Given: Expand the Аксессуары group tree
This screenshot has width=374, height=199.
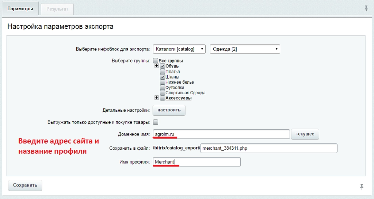Looking at the screenshot, I should pyautogui.click(x=156, y=98).
